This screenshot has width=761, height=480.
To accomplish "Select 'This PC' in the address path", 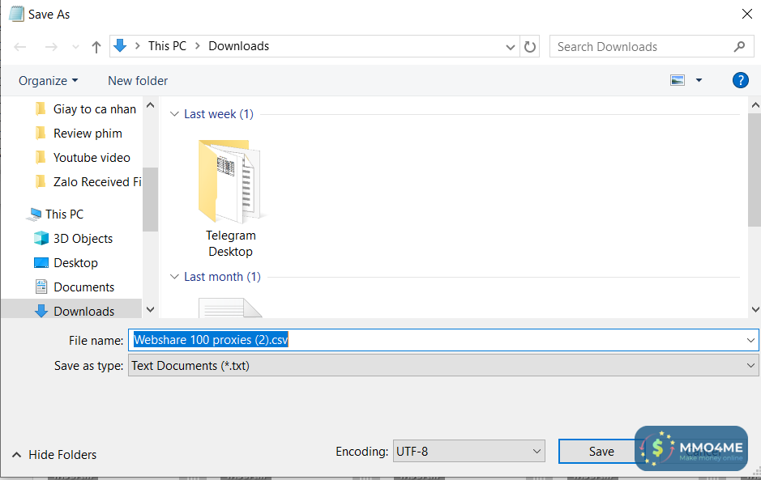I will (167, 46).
